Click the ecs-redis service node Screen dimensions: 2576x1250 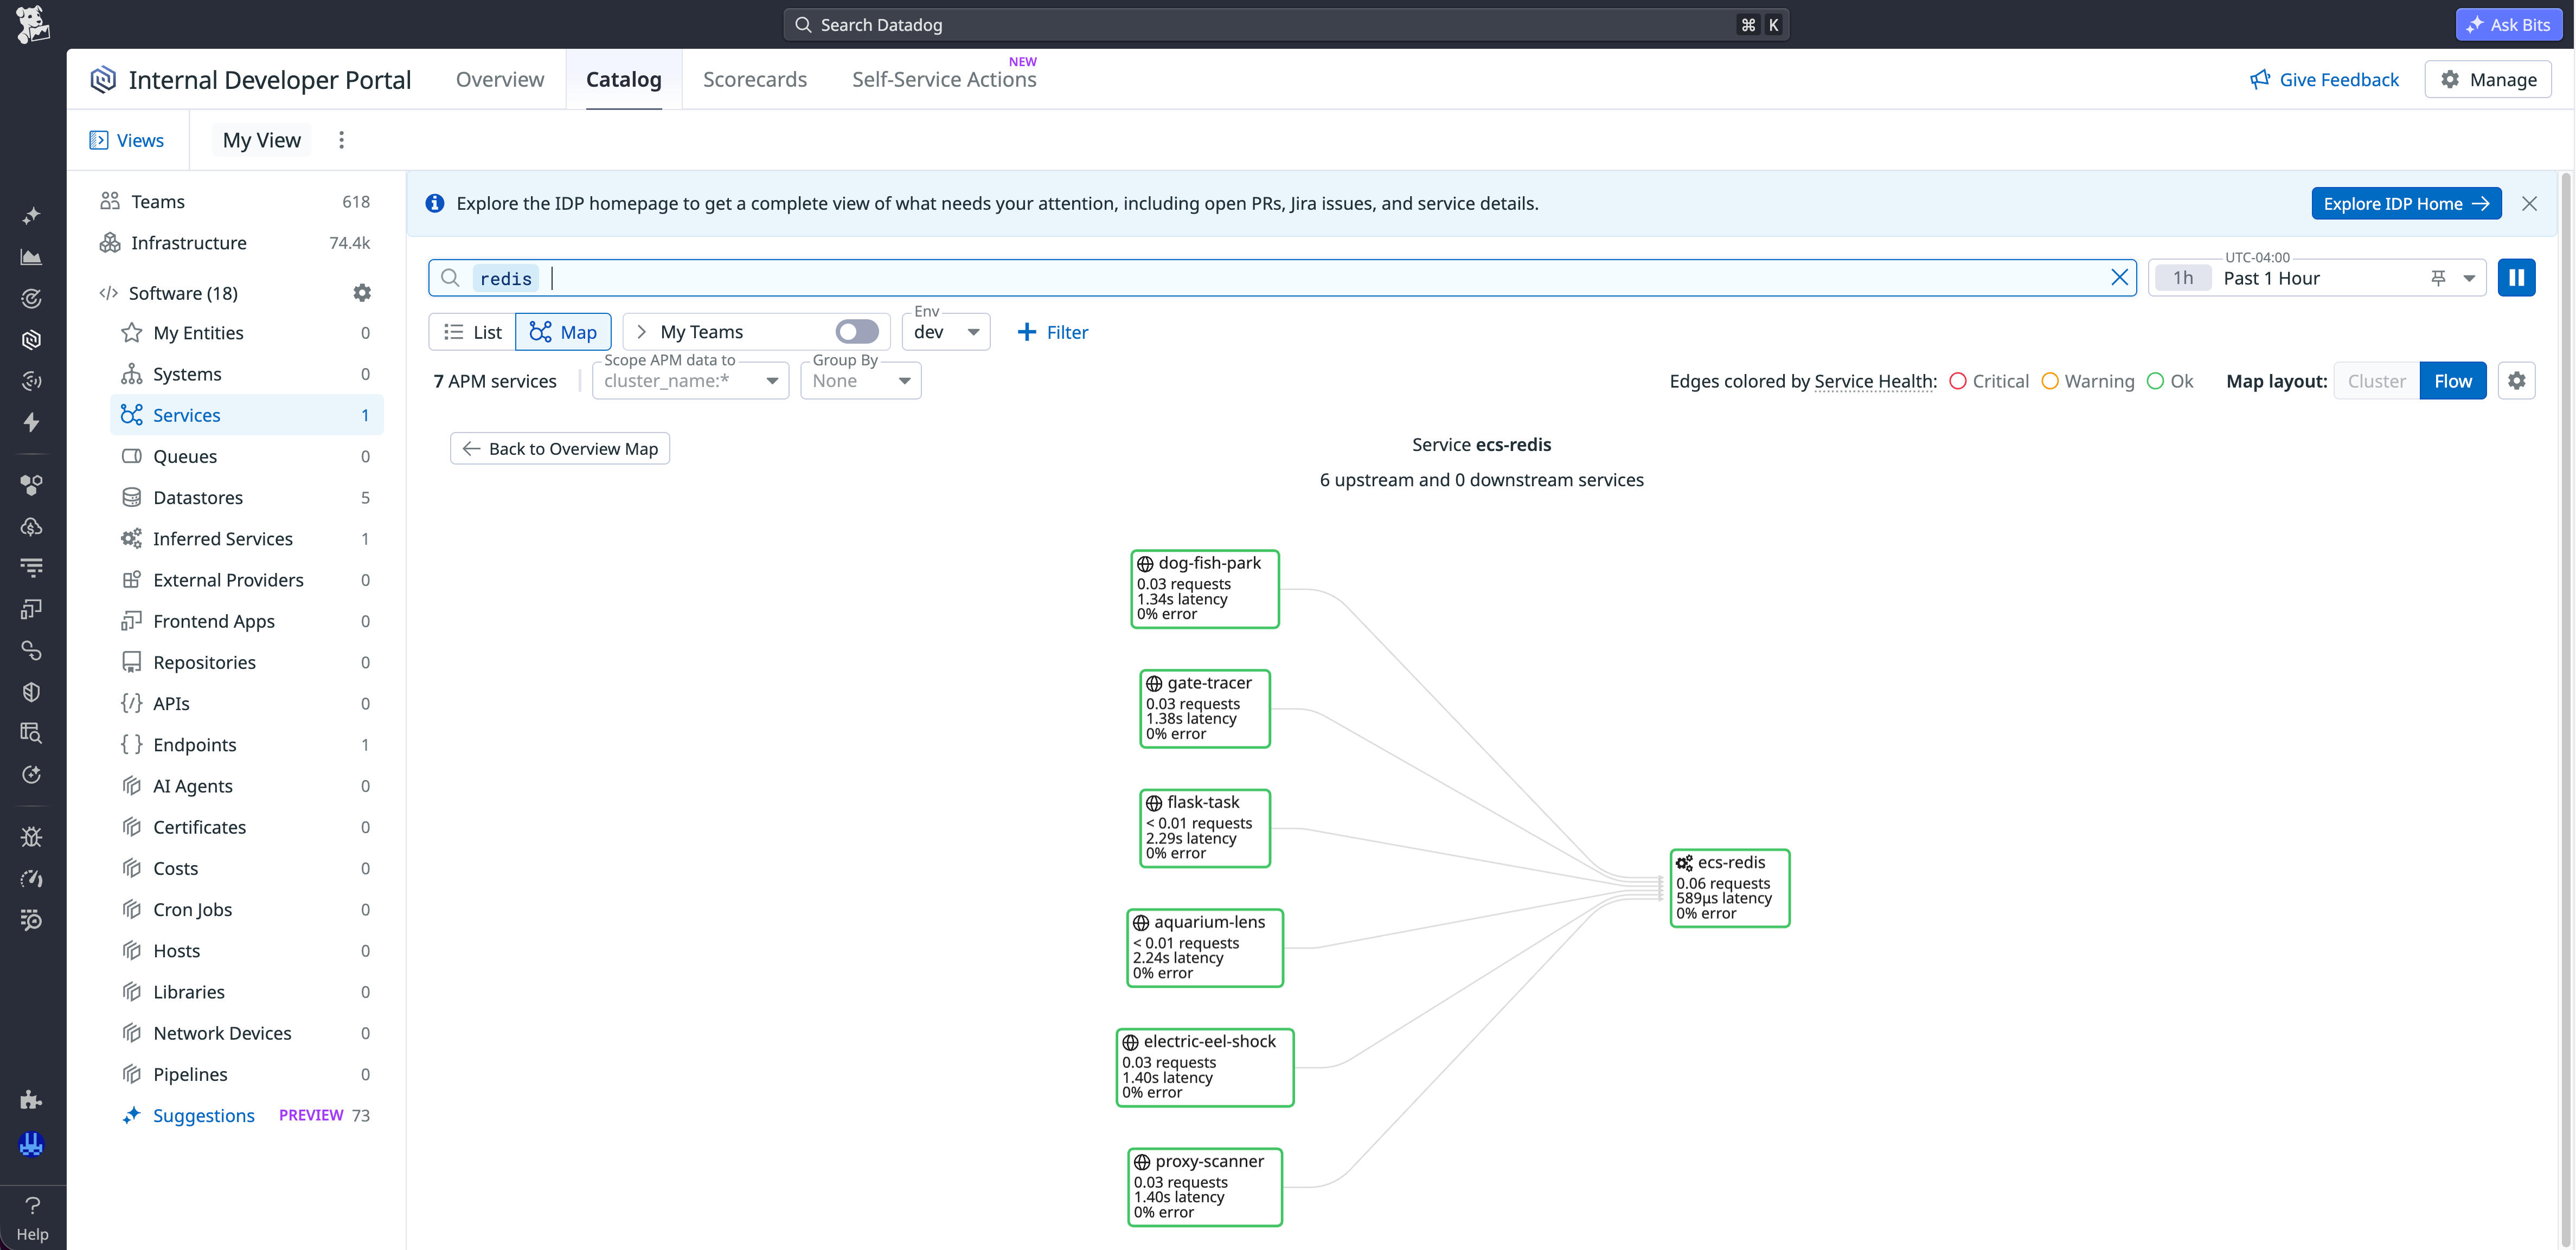[x=1730, y=887]
